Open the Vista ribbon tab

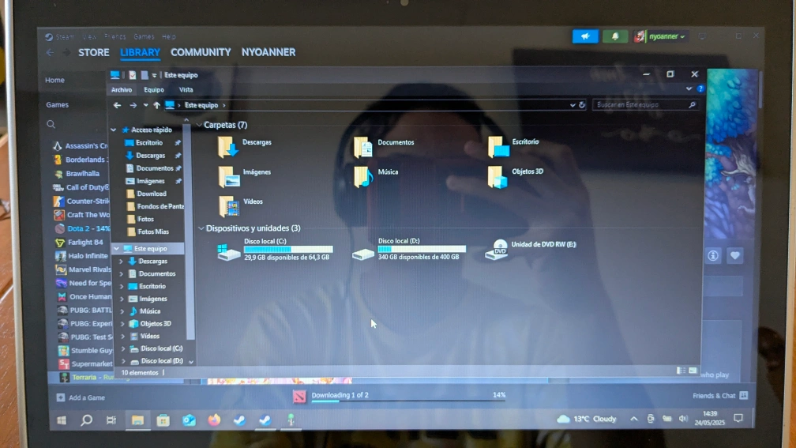pos(186,89)
